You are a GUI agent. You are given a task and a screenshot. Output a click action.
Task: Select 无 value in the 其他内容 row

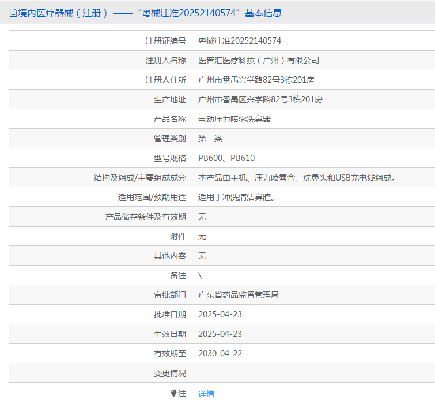pos(202,256)
